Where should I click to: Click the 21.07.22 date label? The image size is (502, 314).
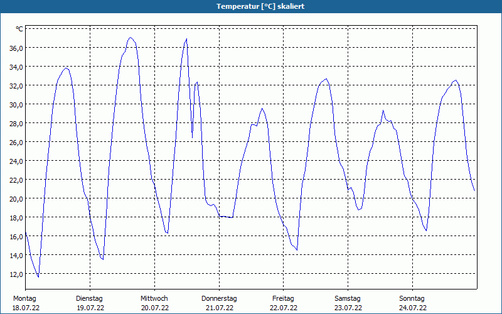[220, 308]
